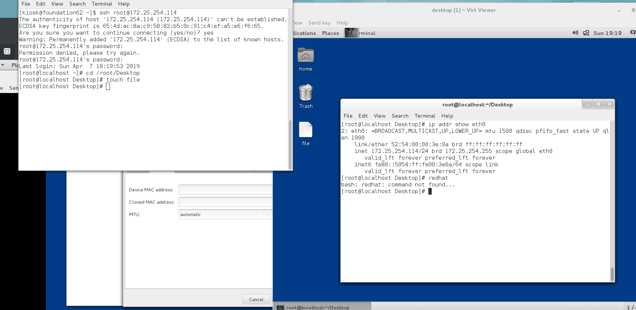Maximize the Virt Viewer window
The image size is (636, 310).
point(633,10)
